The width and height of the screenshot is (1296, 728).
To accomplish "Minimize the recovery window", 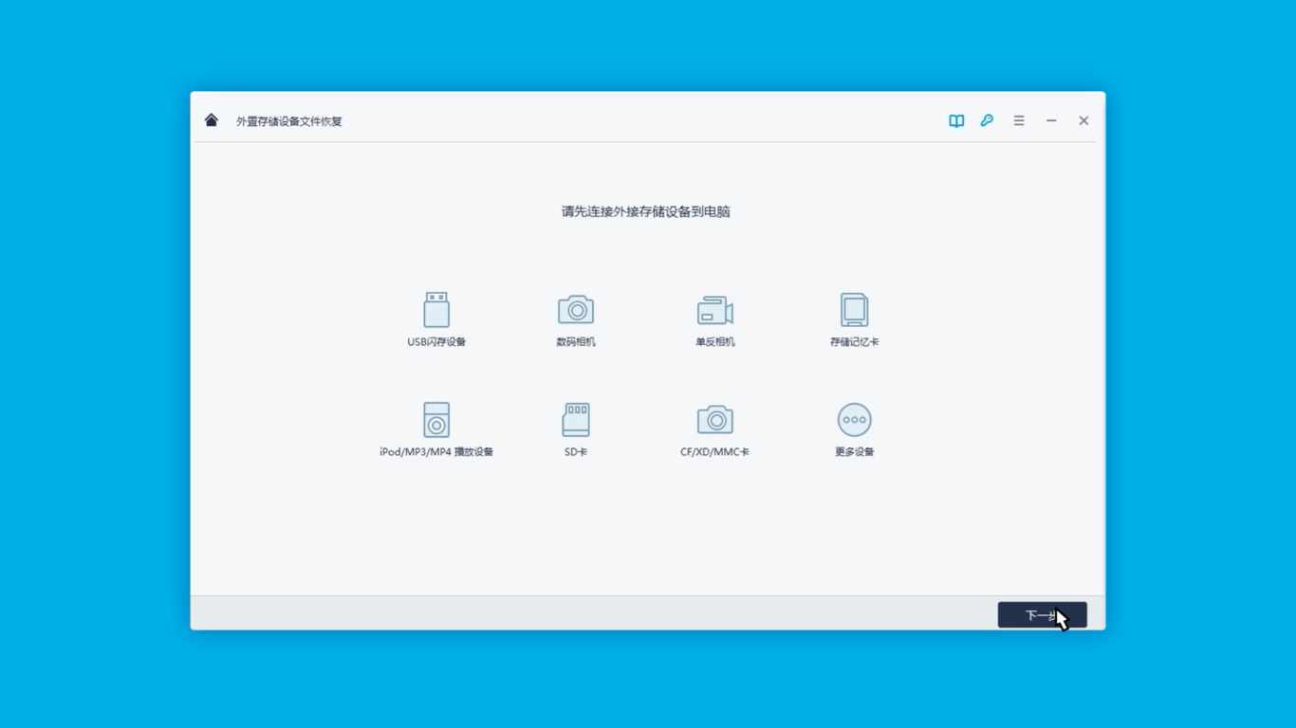I will [1051, 121].
